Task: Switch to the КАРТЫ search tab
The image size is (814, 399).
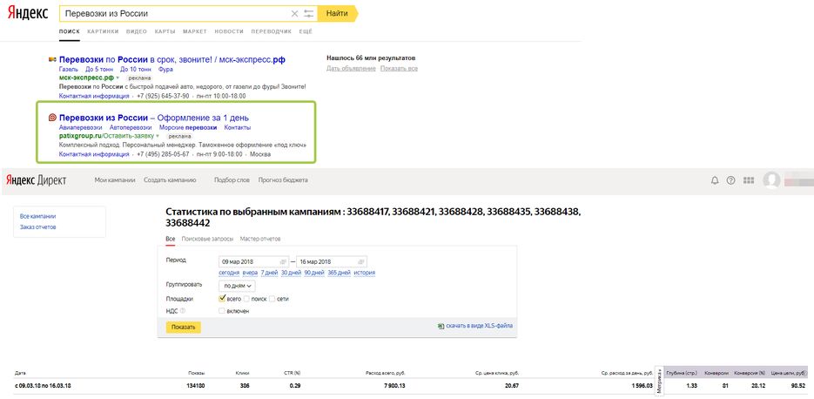Action: click(165, 31)
